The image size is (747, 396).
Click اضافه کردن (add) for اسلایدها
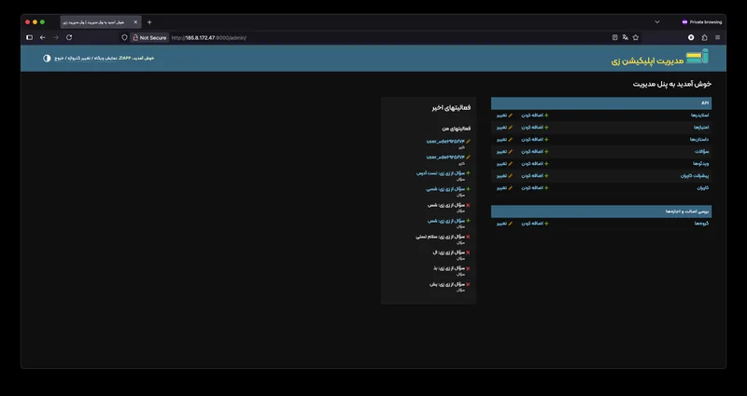534,115
